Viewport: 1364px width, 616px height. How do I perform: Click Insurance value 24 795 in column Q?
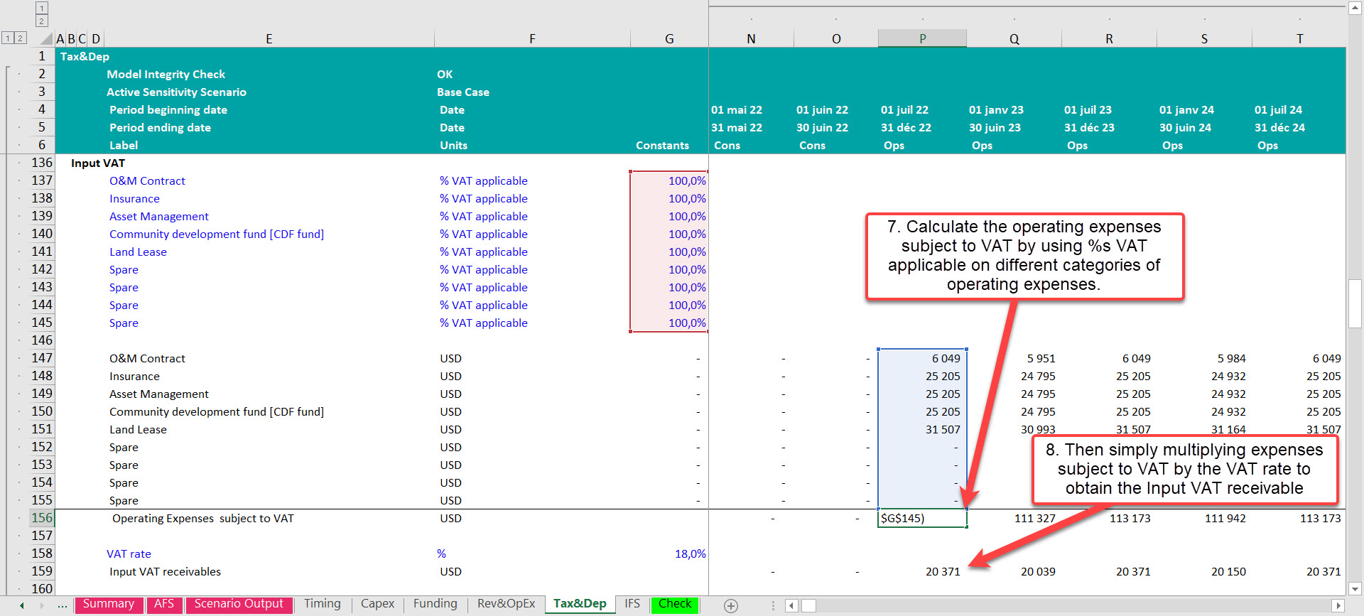pyautogui.click(x=1037, y=376)
